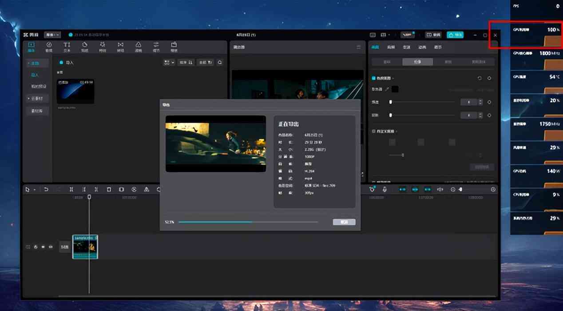
Task: Open the pointer tool mode dropdown arrow
Action: (x=35, y=190)
